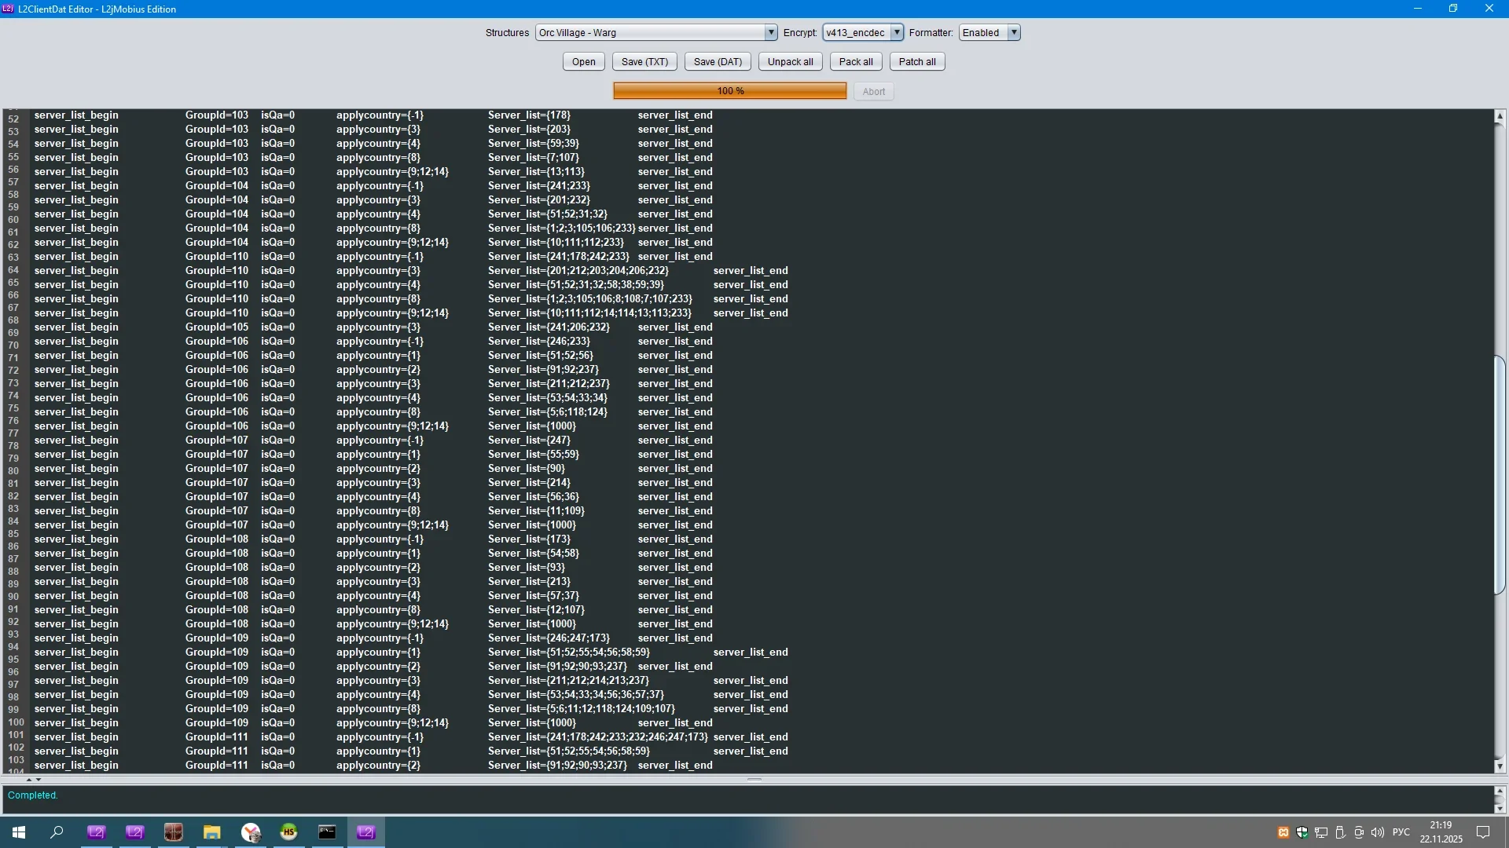Click the editor scrollbar up arrow

point(1500,116)
